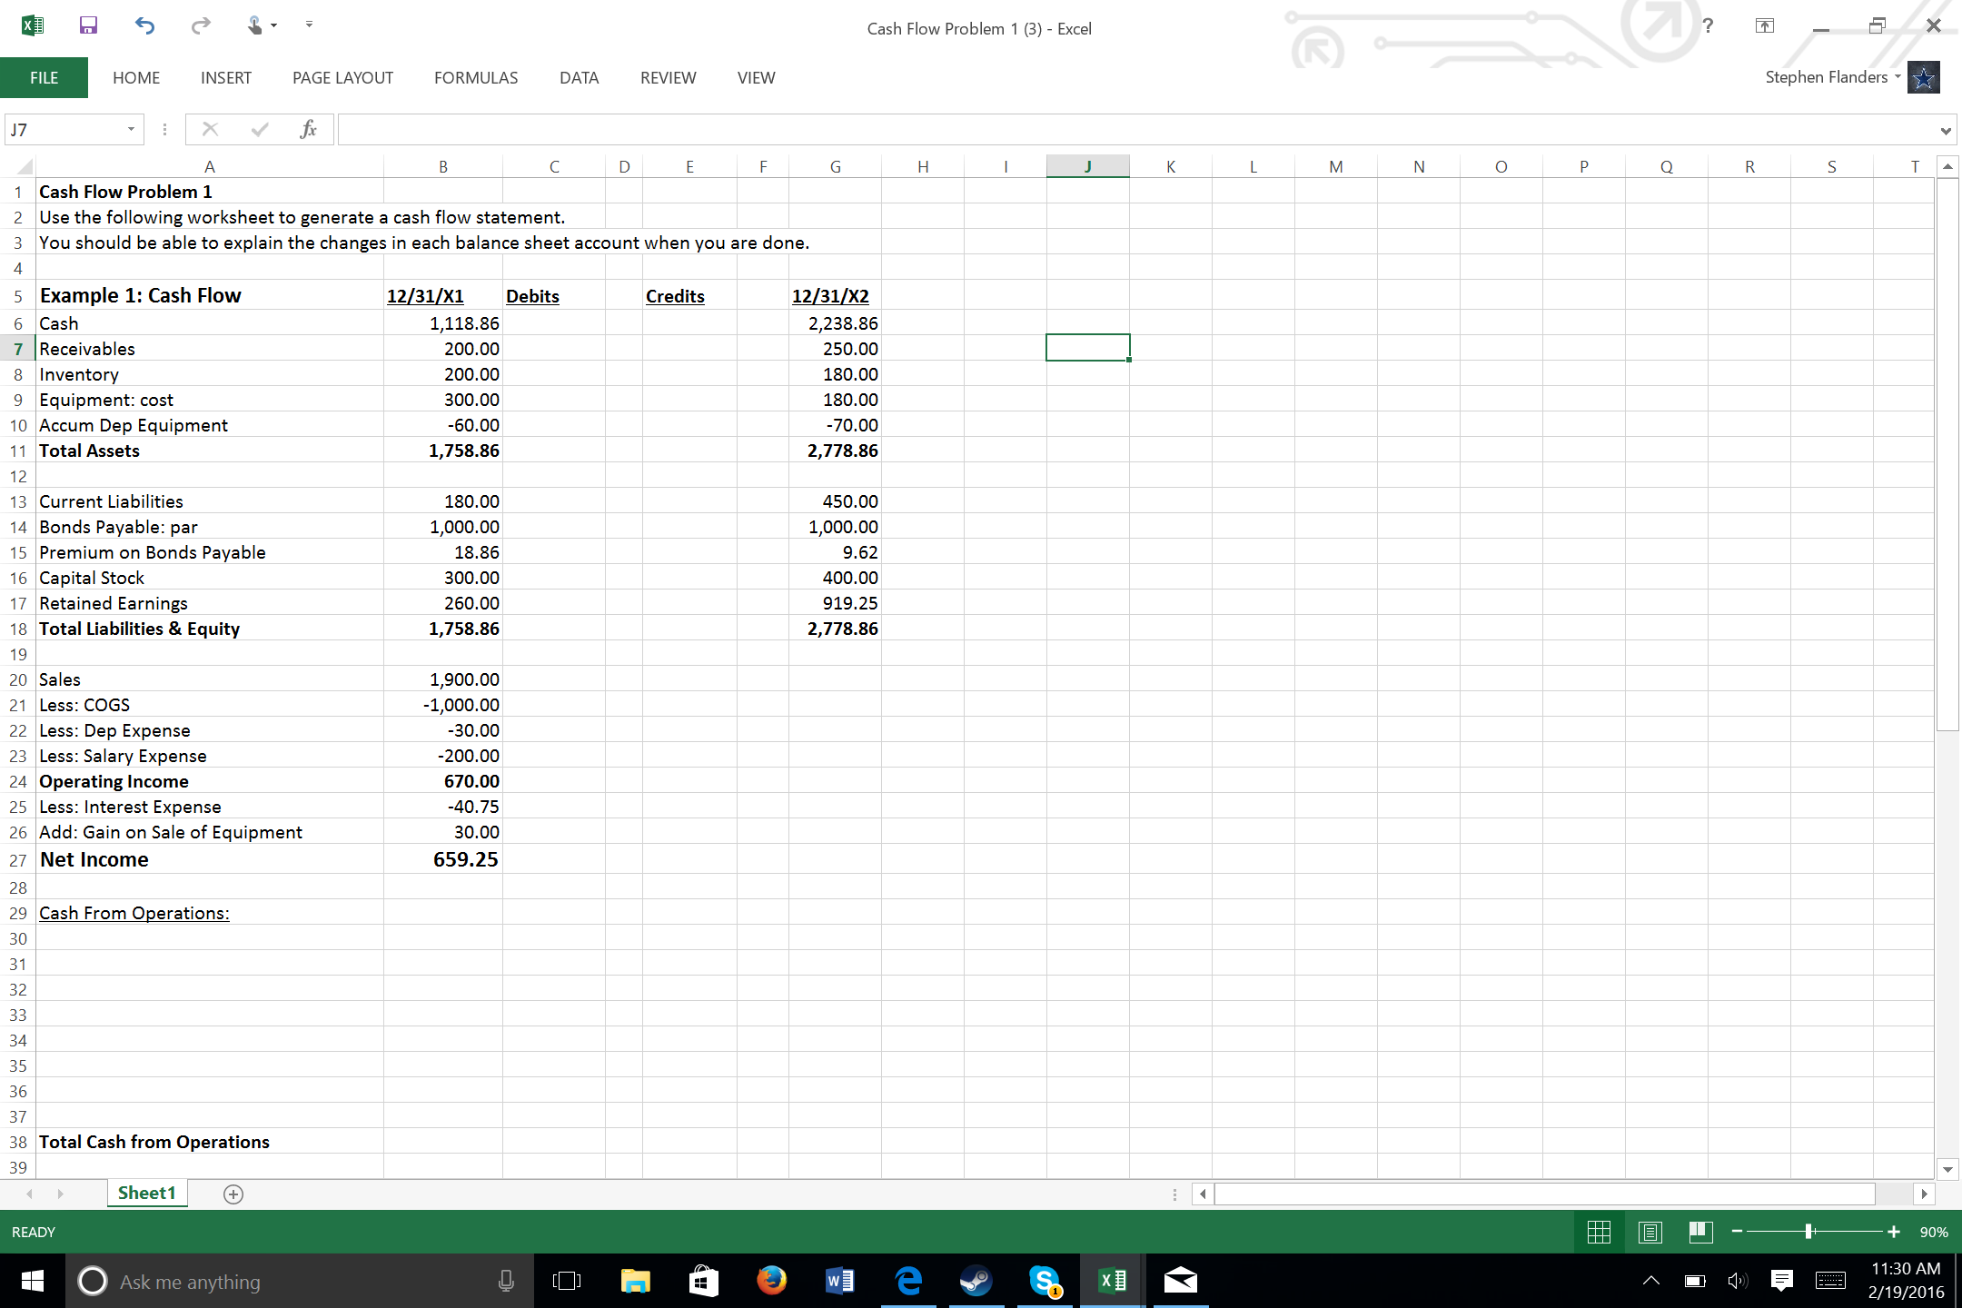The image size is (1962, 1308).
Task: Click the green FILE button
Action: [x=44, y=78]
